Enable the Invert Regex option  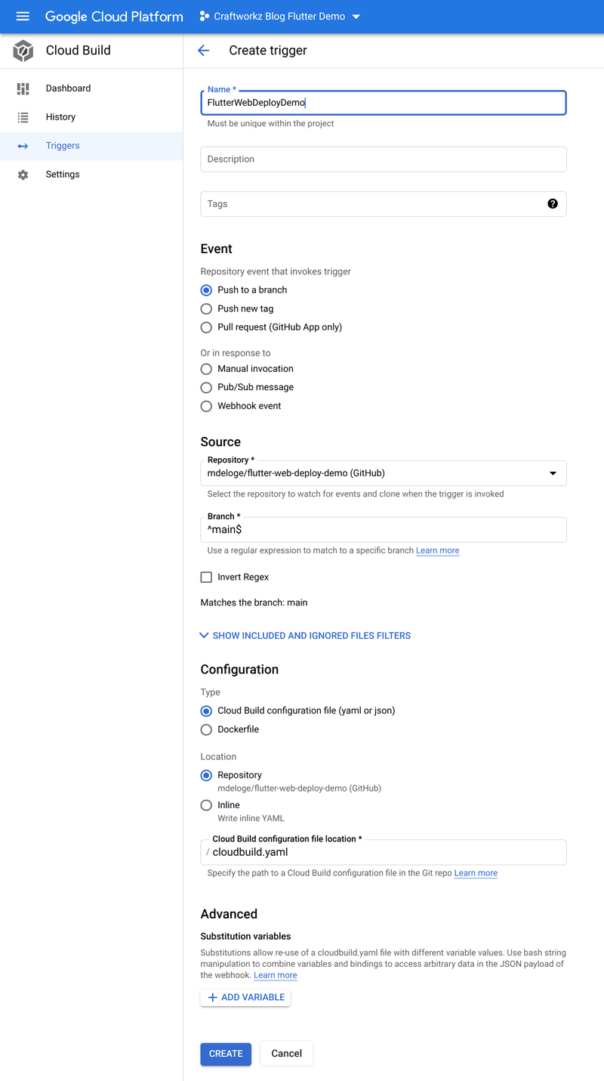click(206, 577)
